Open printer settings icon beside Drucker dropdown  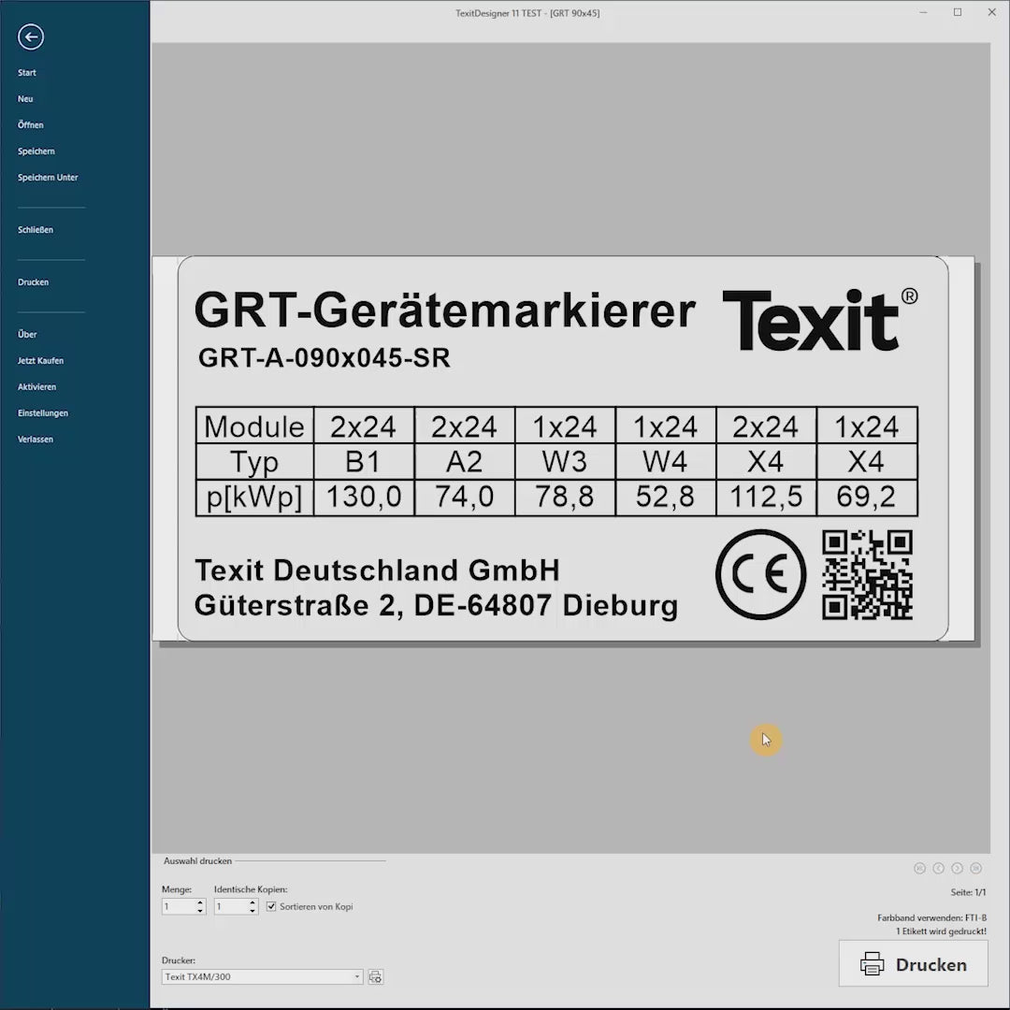point(376,976)
